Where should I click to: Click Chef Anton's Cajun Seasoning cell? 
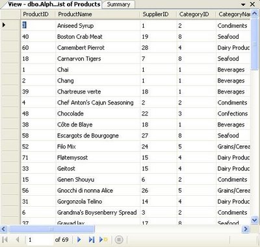[97, 102]
